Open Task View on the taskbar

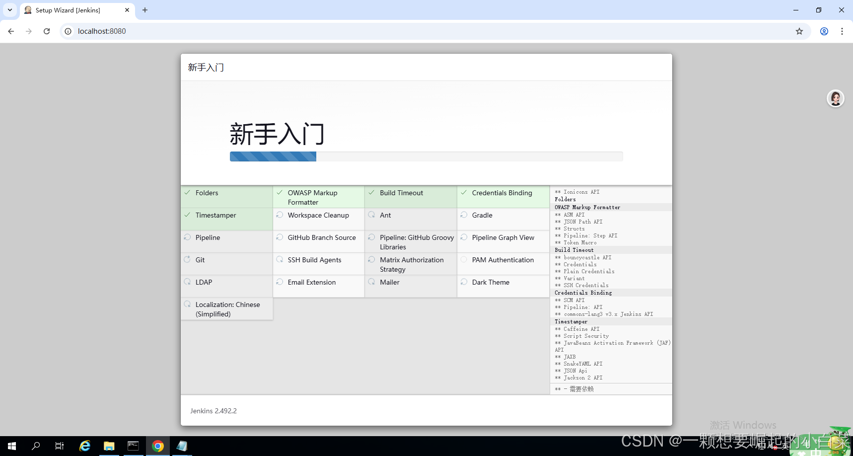tap(60, 446)
